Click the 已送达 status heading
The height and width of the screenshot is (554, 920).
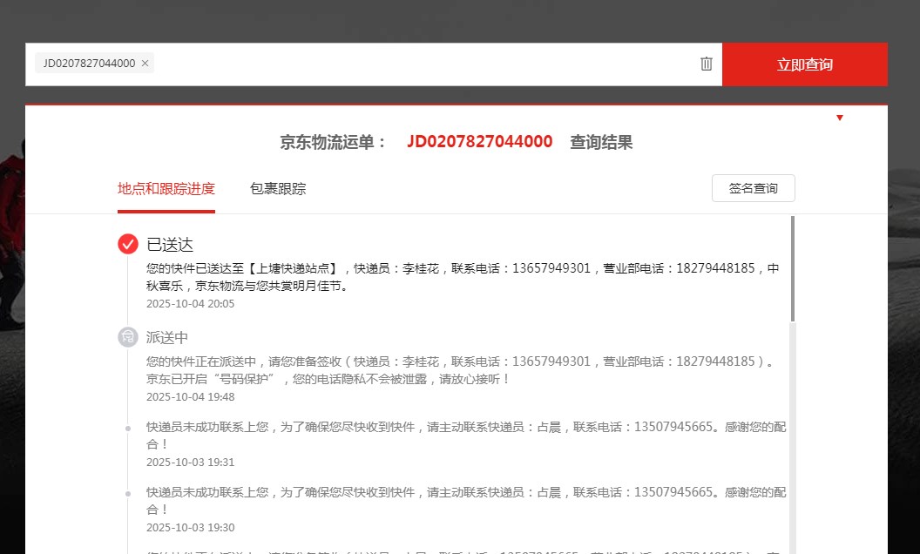[170, 245]
